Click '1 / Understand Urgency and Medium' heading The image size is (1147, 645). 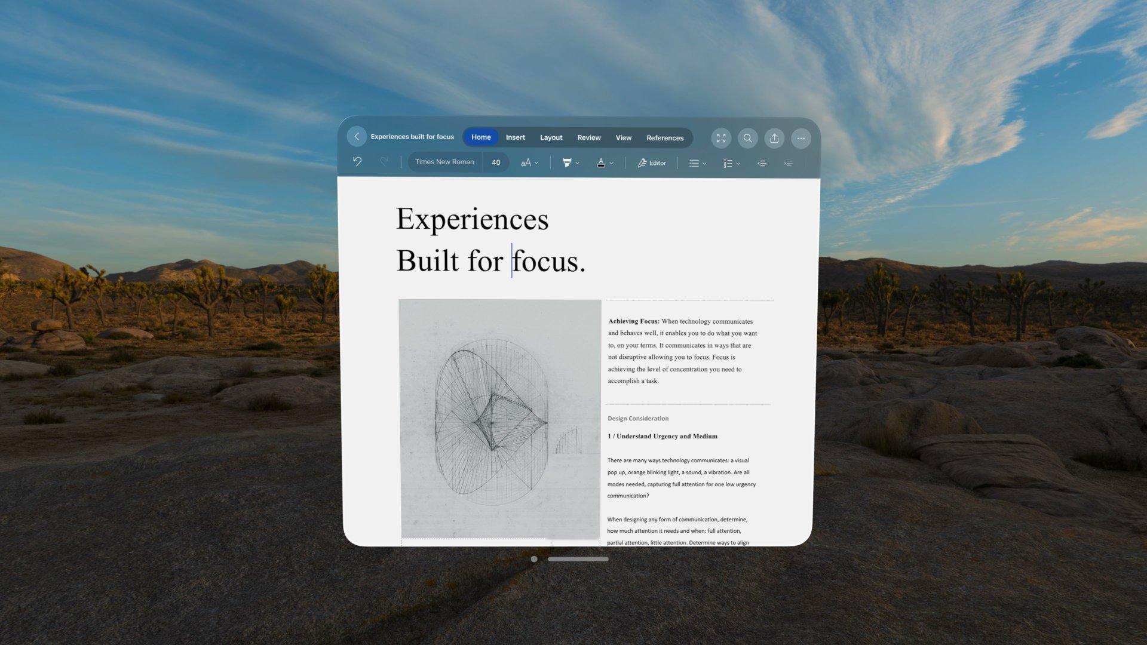(x=663, y=437)
